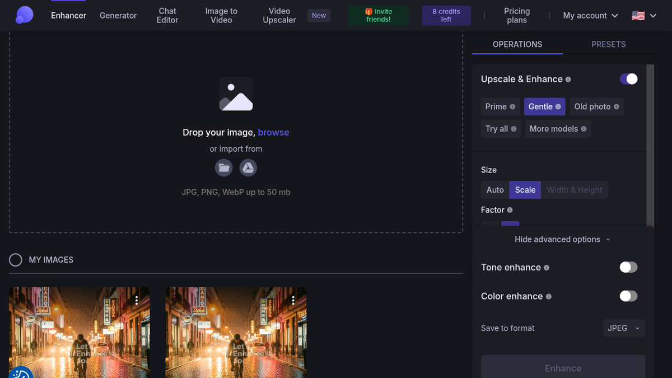The width and height of the screenshot is (672, 378).
Task: Import image from the folder icon
Action: 224,167
